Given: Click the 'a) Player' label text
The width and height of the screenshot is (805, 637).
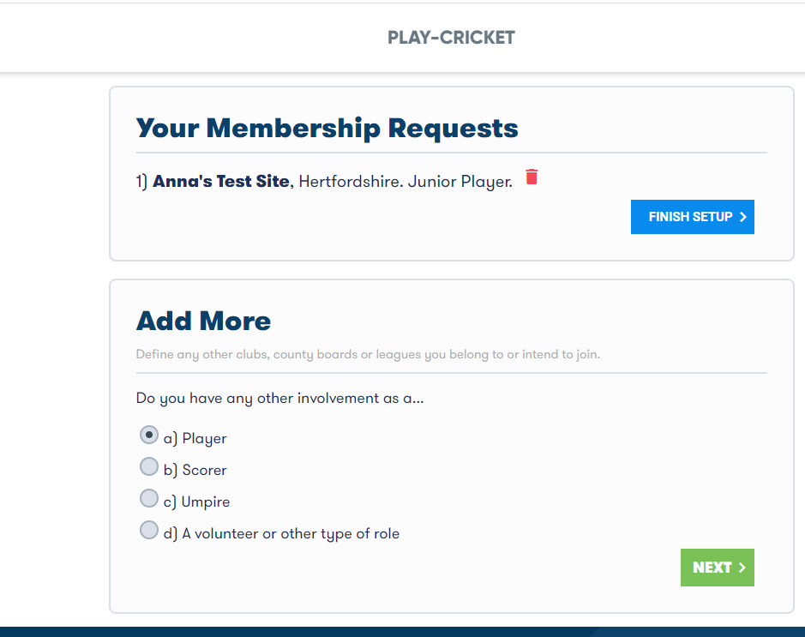Looking at the screenshot, I should tap(195, 438).
